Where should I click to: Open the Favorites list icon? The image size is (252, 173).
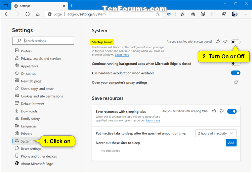tap(182, 14)
